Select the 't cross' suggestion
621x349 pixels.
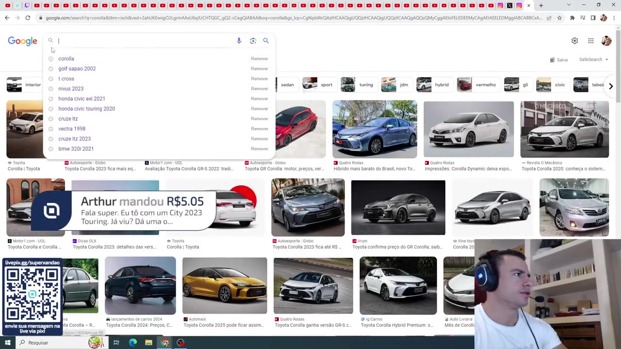66,79
